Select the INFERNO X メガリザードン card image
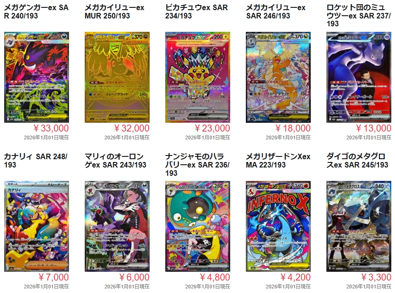395x293 pixels. [x=279, y=226]
